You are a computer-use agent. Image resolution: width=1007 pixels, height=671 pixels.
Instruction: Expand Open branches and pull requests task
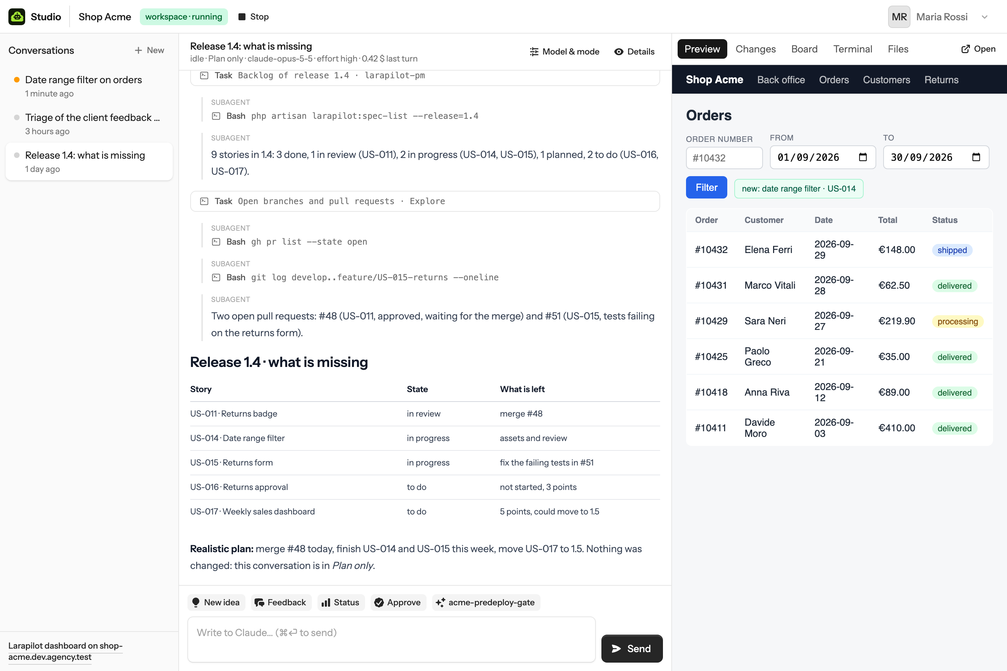coord(425,201)
